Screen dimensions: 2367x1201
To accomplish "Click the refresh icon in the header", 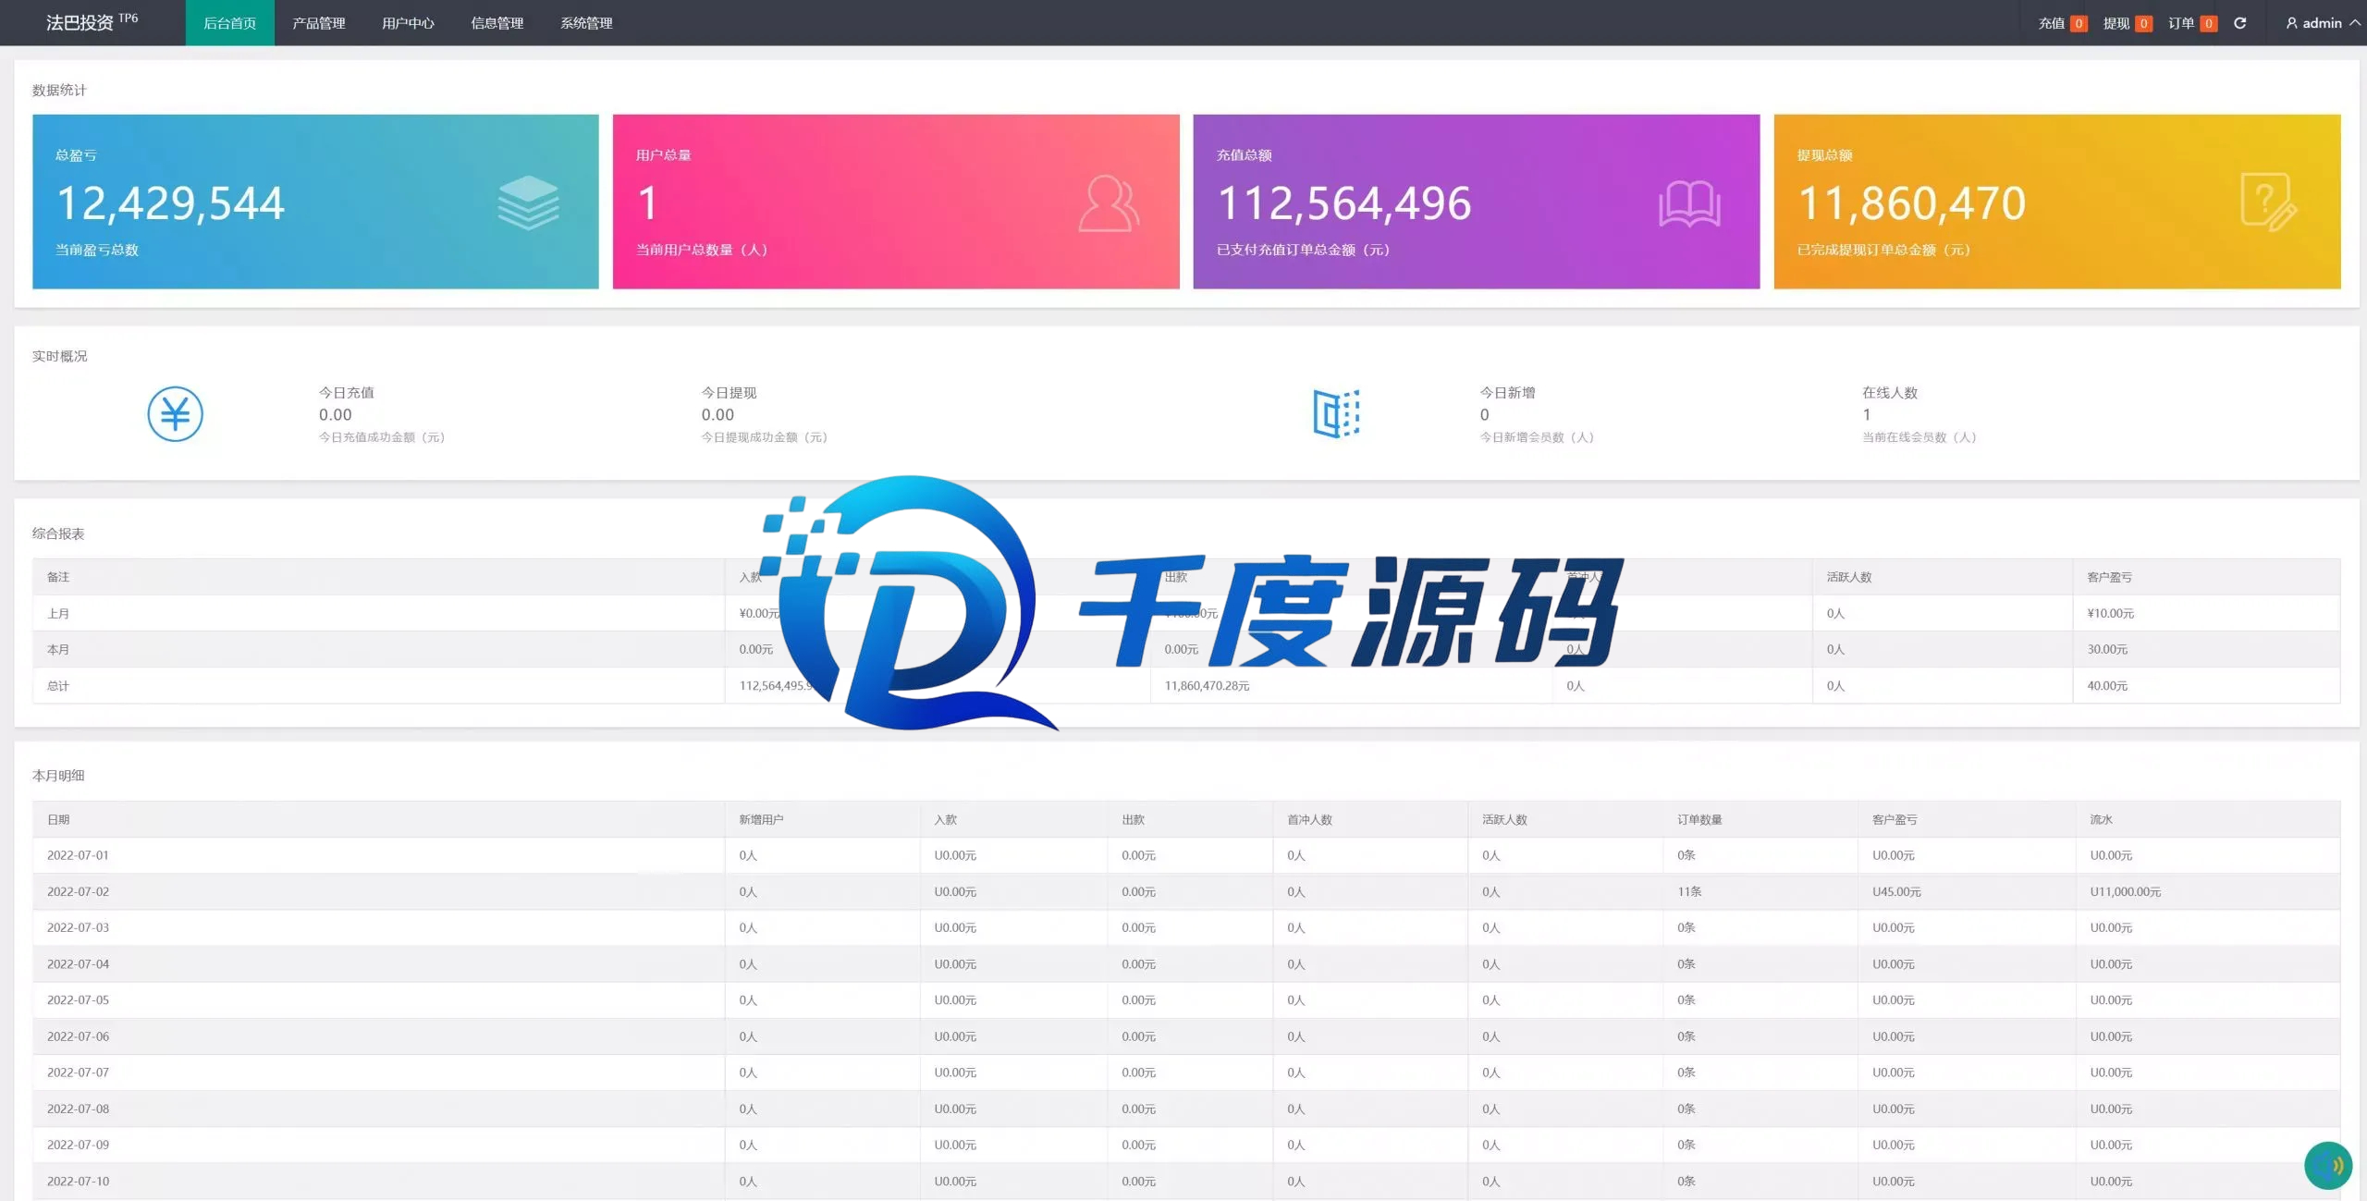I will 2239,23.
